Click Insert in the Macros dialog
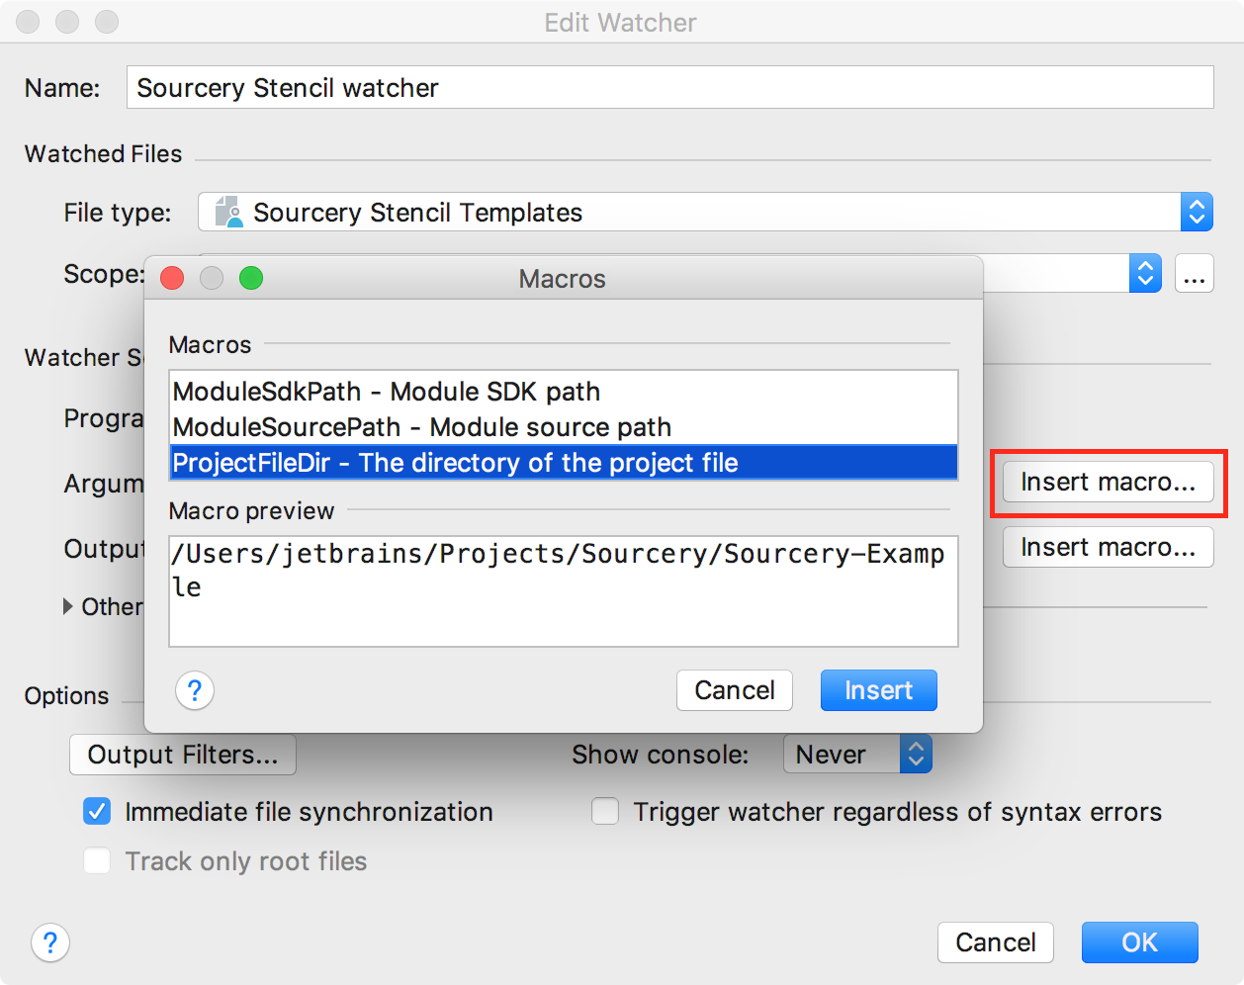 (878, 690)
